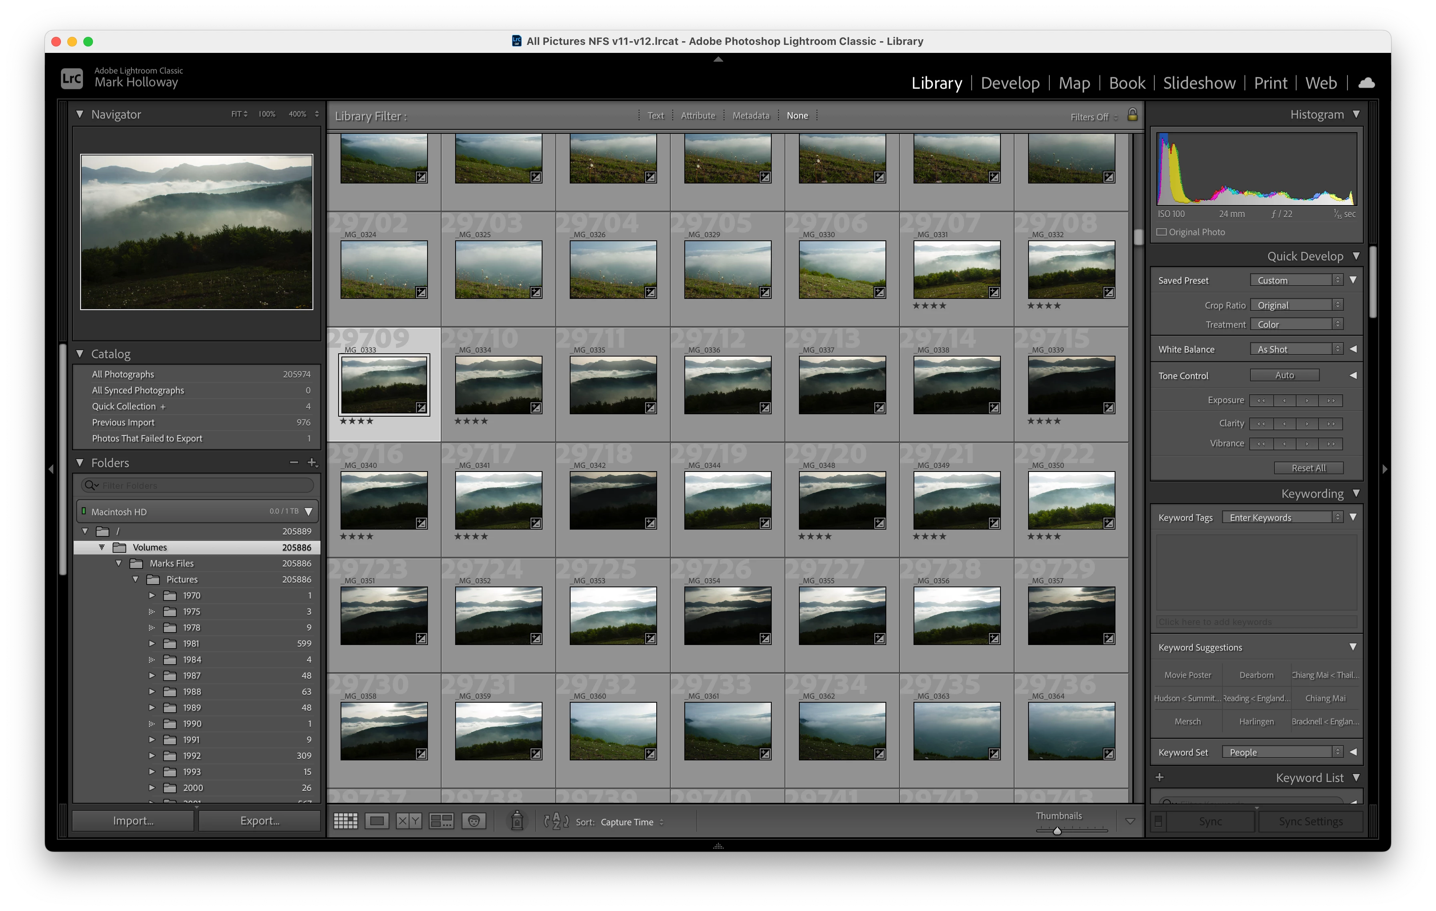Open Survey view icon
1436x911 pixels.
441,821
